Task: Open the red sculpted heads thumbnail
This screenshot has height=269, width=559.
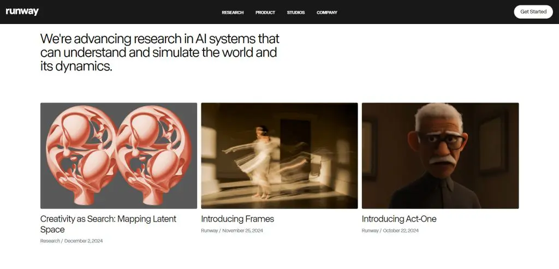Action: (118, 156)
